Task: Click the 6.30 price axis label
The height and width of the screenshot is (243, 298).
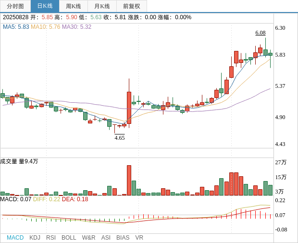Action: click(280, 28)
